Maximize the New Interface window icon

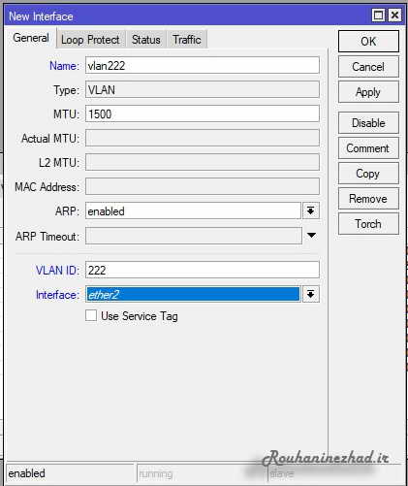tap(378, 16)
